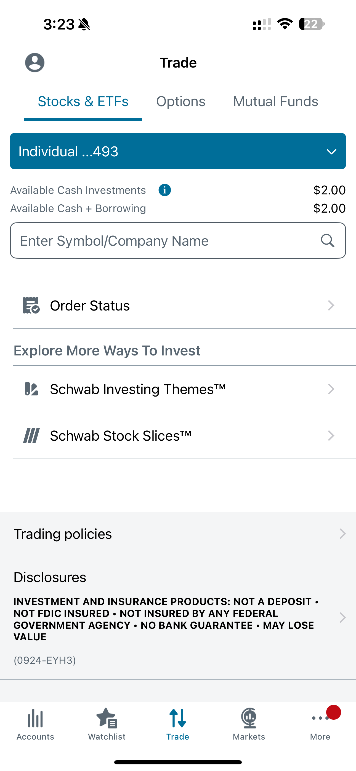This screenshot has width=356, height=771.
Task: Switch to the Options tab
Action: (x=181, y=101)
